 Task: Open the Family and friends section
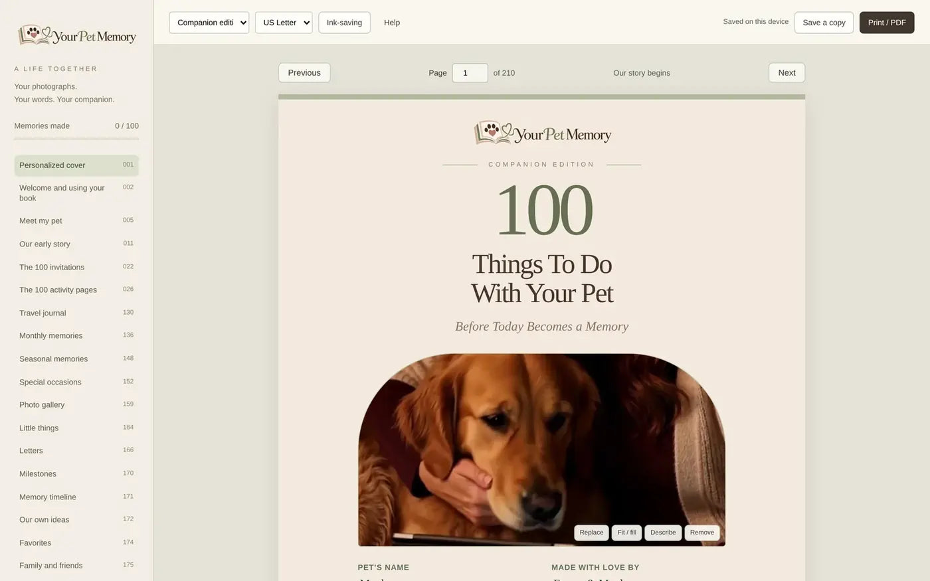[x=76, y=566]
